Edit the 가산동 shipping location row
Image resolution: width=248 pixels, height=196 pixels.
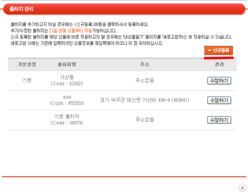coord(219,81)
